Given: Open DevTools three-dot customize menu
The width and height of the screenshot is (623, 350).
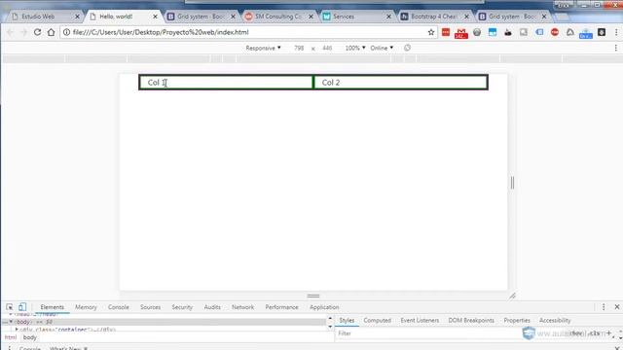Looking at the screenshot, I should [x=604, y=307].
